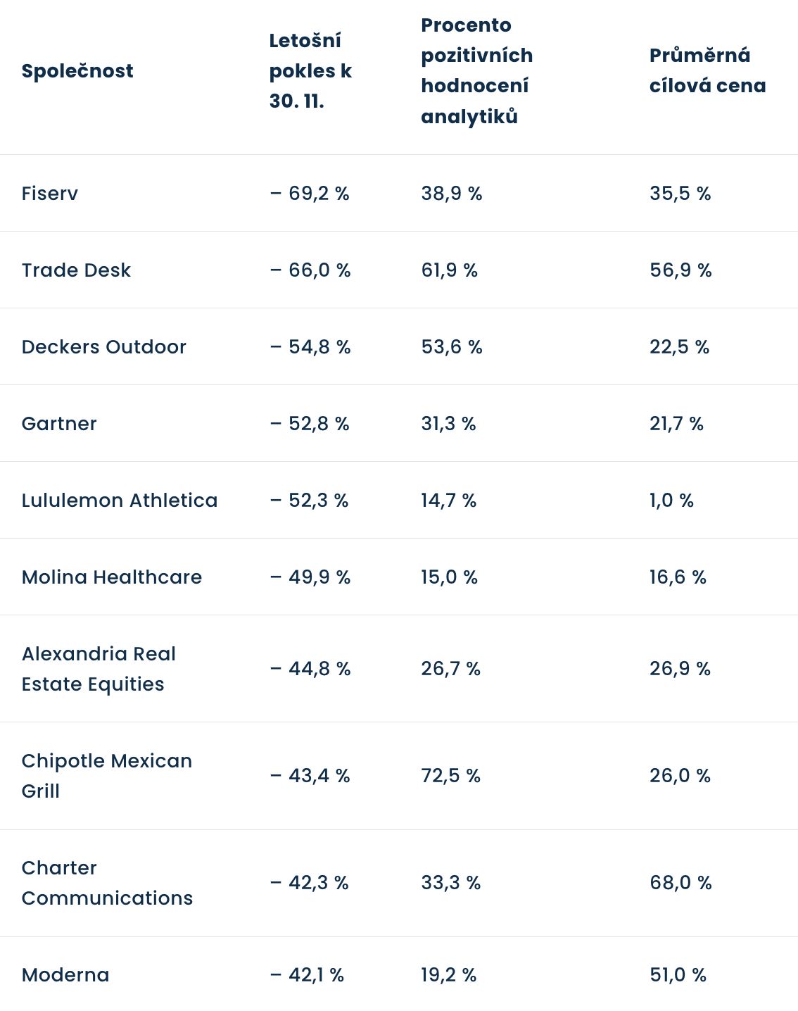Select the Trade Desk row label
This screenshot has width=798, height=1011.
pyautogui.click(x=76, y=270)
